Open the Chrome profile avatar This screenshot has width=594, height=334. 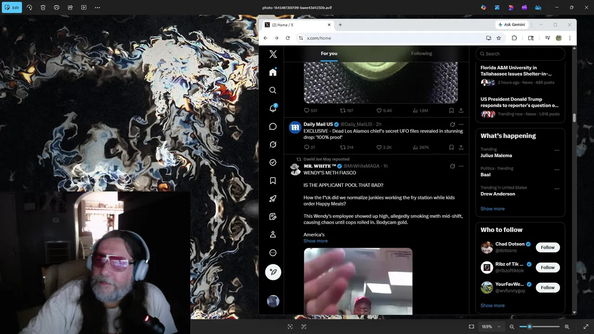[559, 38]
